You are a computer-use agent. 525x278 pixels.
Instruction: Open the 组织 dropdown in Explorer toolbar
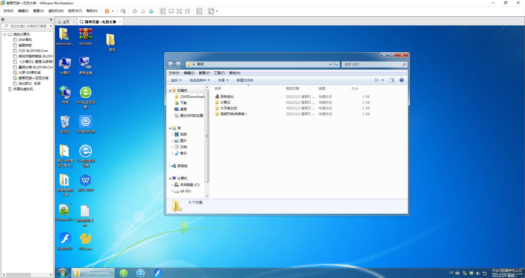(176, 80)
